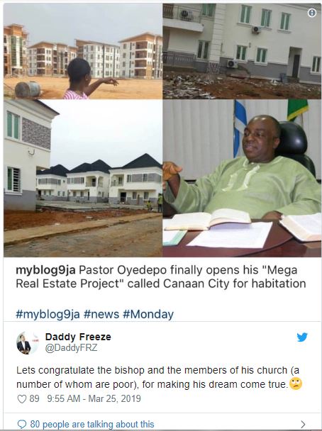View the photo of man in green attire
Image resolution: width=322 pixels, height=431 pixels.
coord(242,179)
